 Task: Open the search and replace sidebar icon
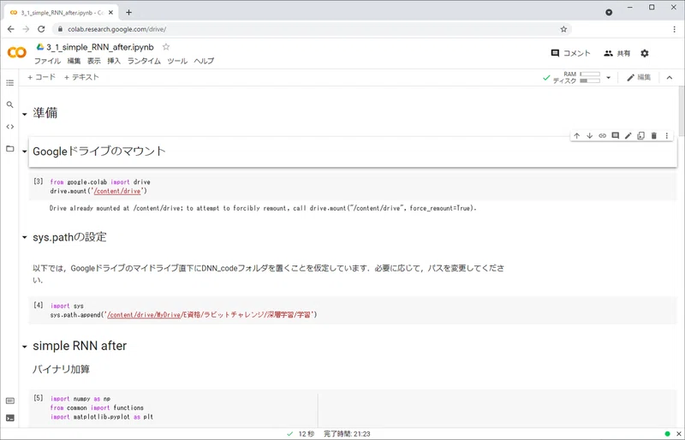[10, 105]
